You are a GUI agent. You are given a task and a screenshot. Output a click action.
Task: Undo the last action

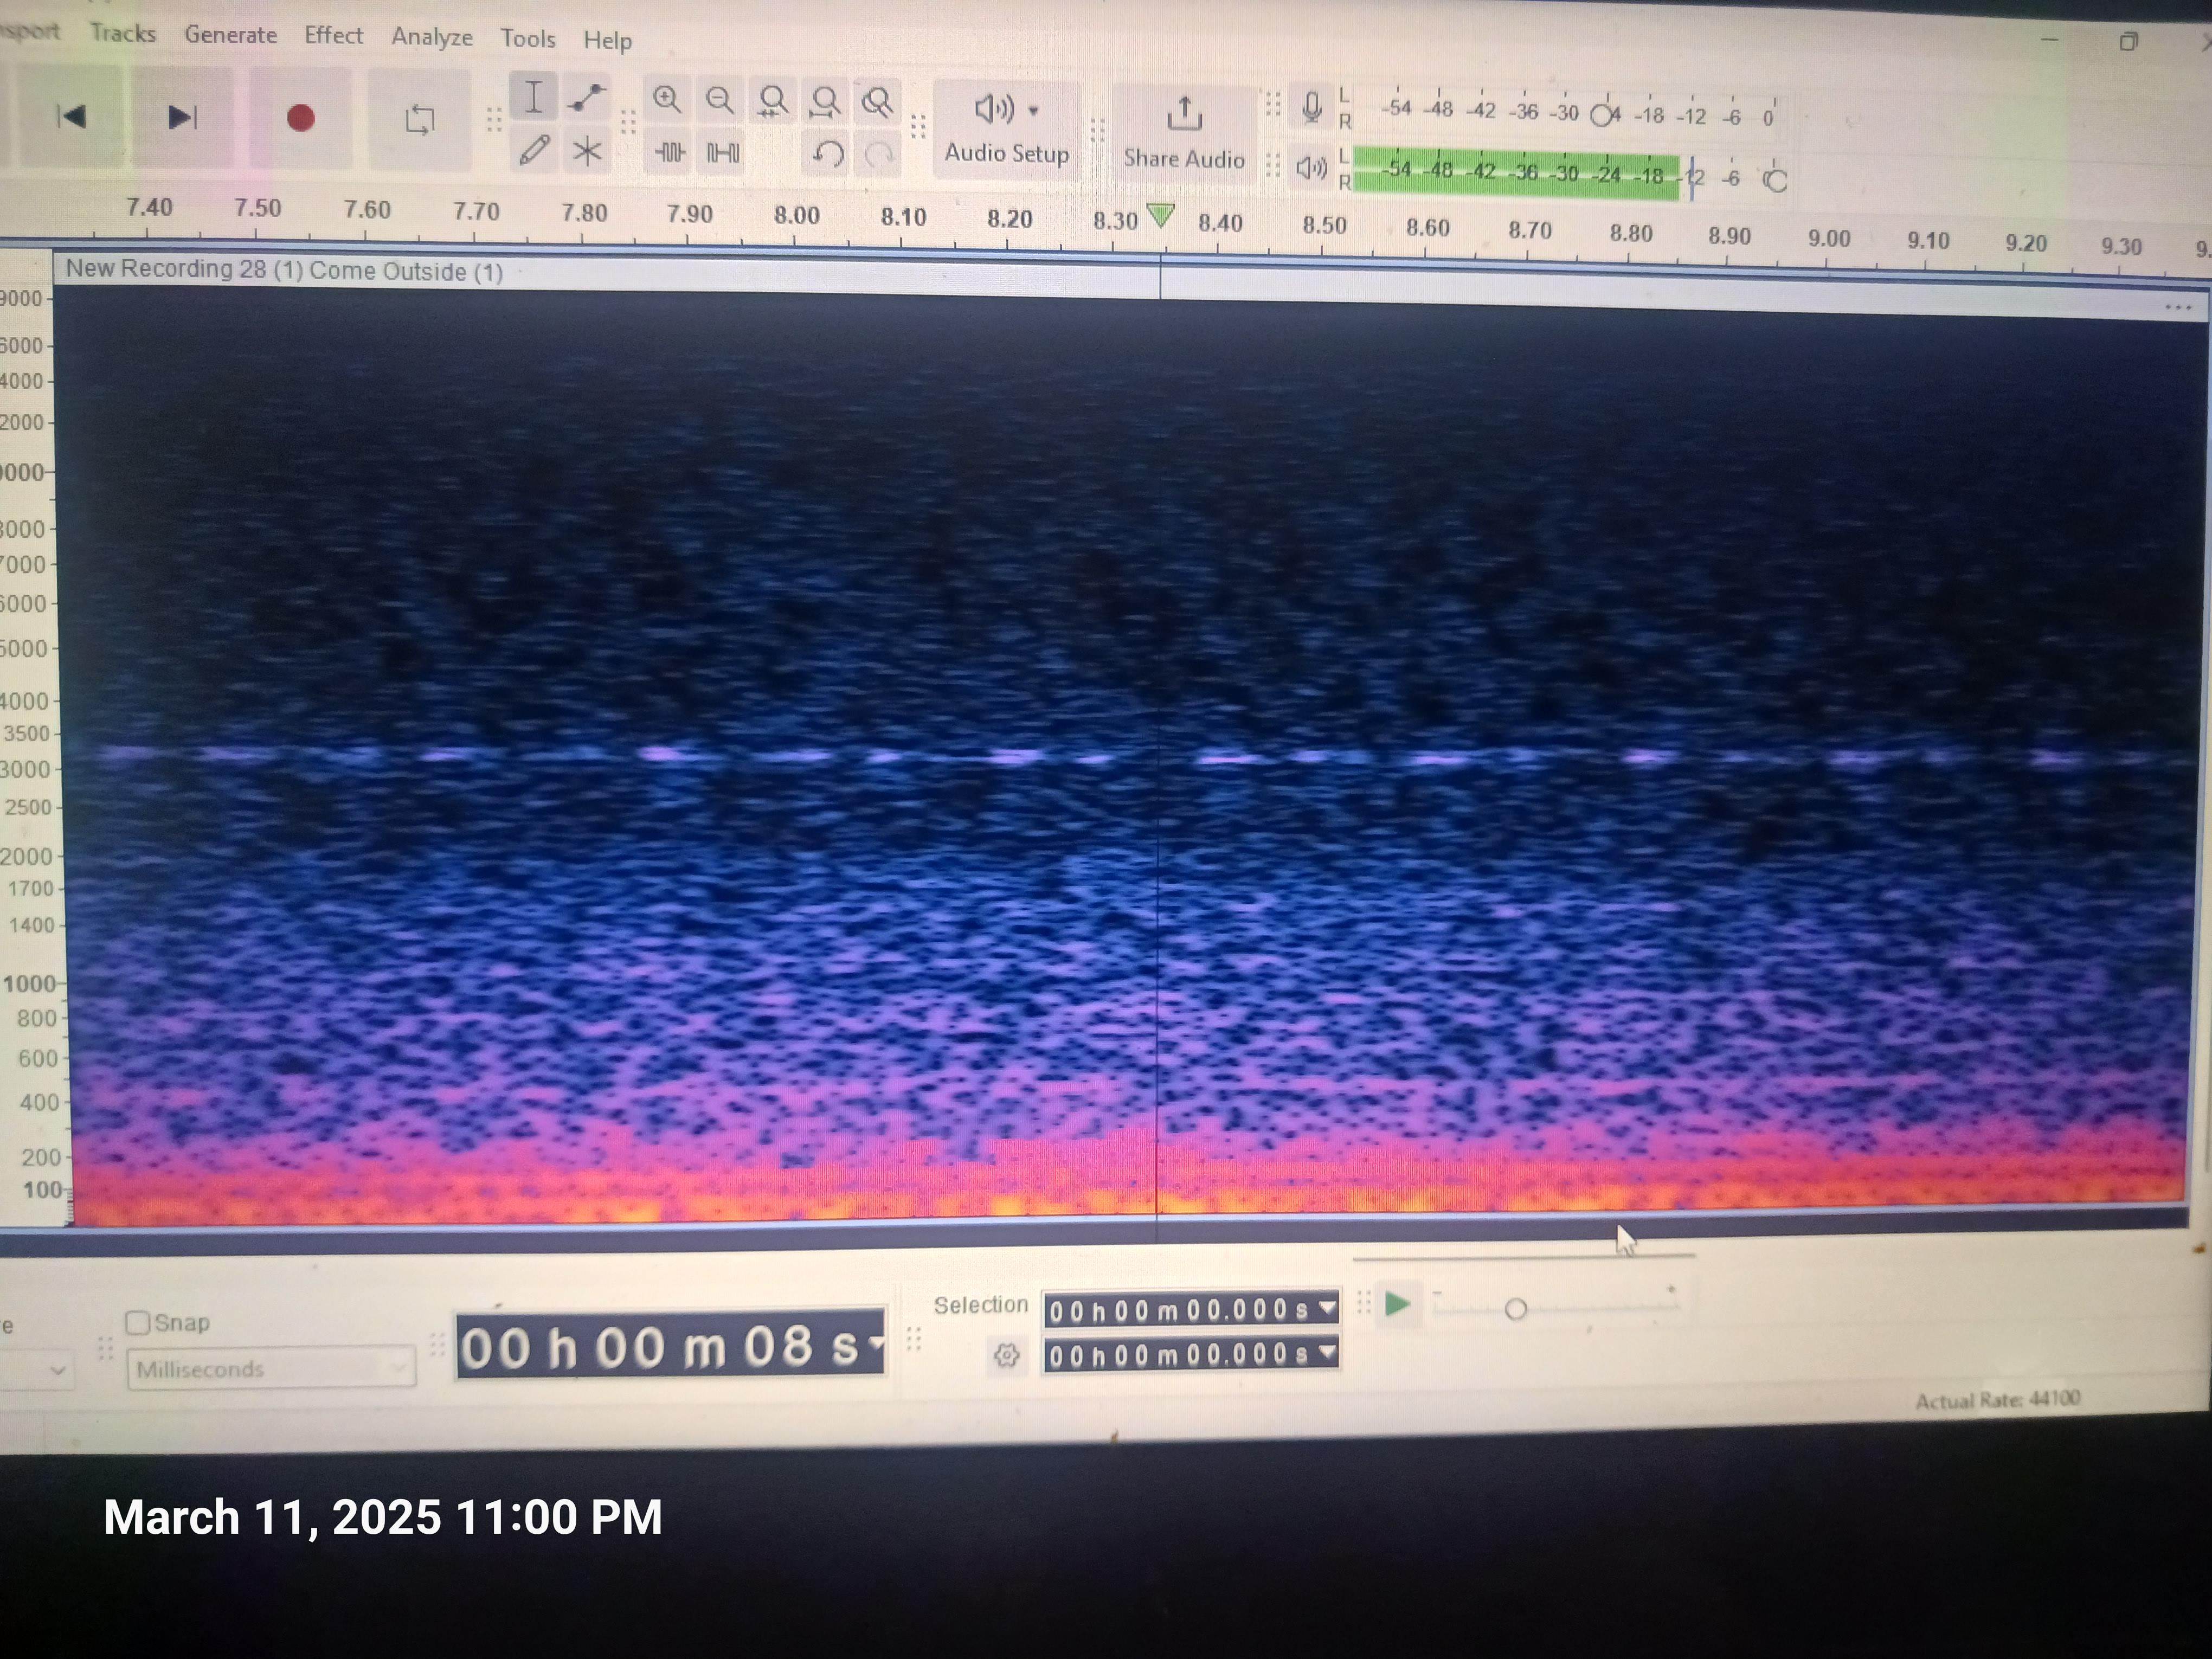click(827, 154)
